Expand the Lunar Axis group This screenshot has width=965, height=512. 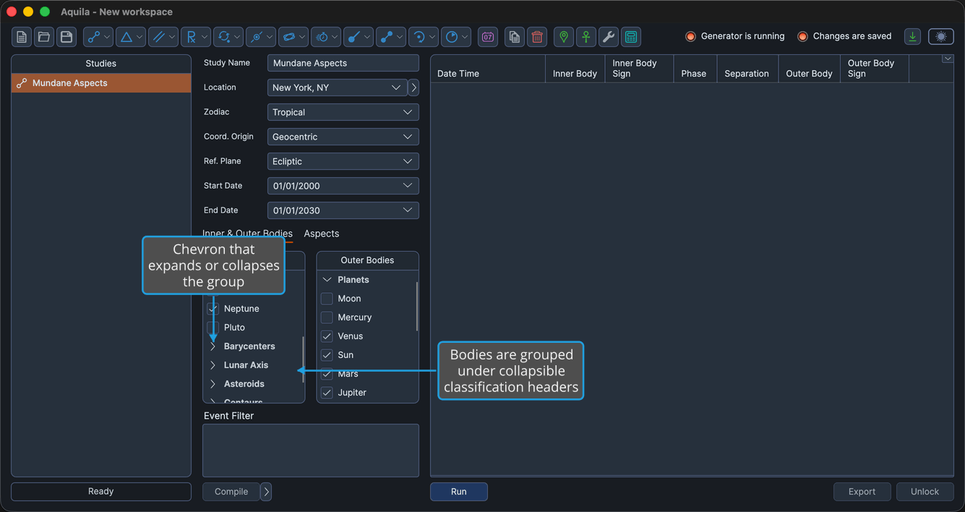coord(213,365)
